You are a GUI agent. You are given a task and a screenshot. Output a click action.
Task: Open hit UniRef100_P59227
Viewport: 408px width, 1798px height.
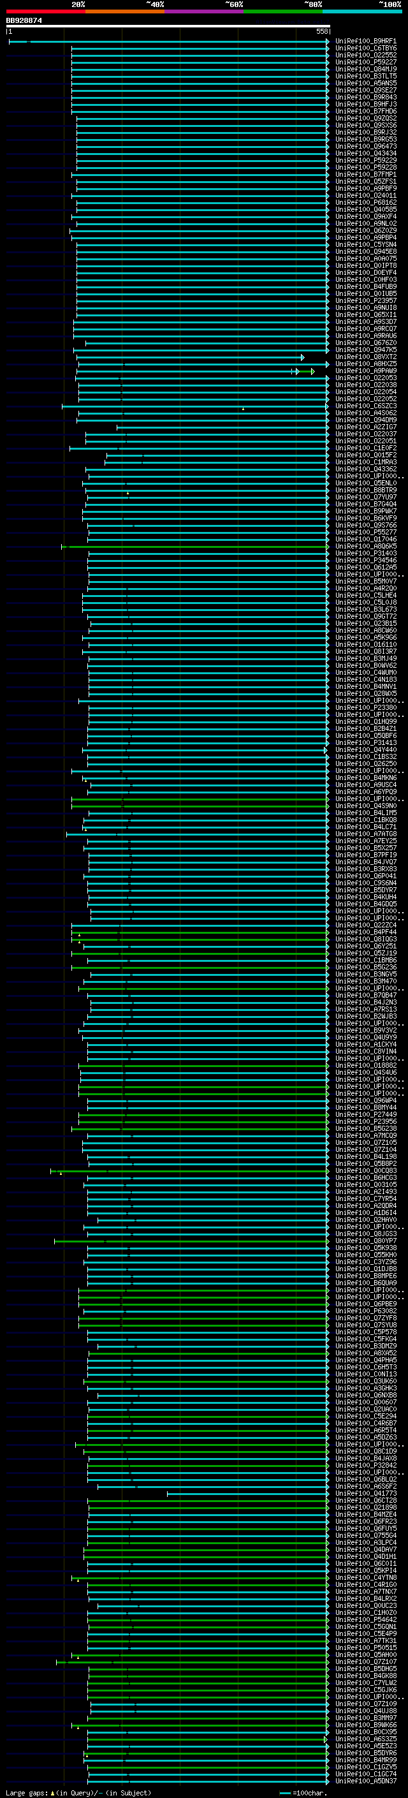(x=365, y=62)
